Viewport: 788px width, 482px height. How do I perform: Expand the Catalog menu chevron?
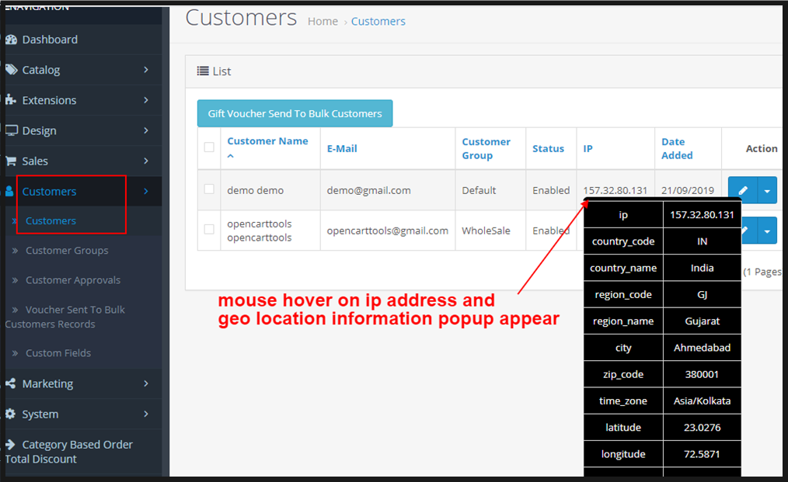(x=146, y=70)
